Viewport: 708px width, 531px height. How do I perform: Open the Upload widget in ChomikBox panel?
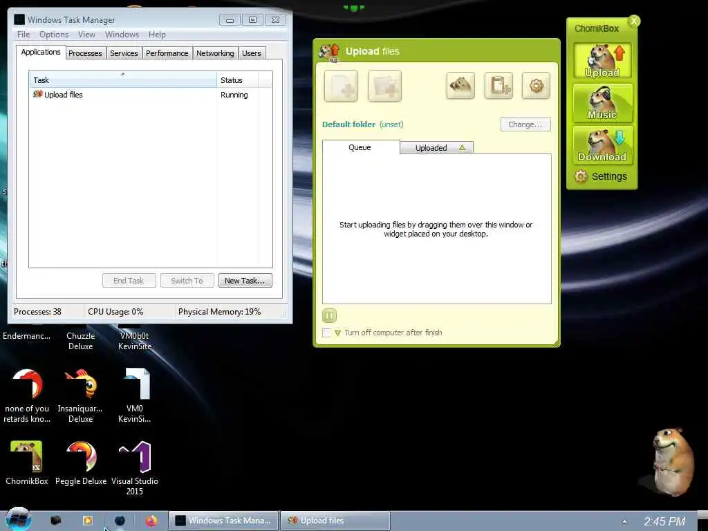tap(602, 61)
